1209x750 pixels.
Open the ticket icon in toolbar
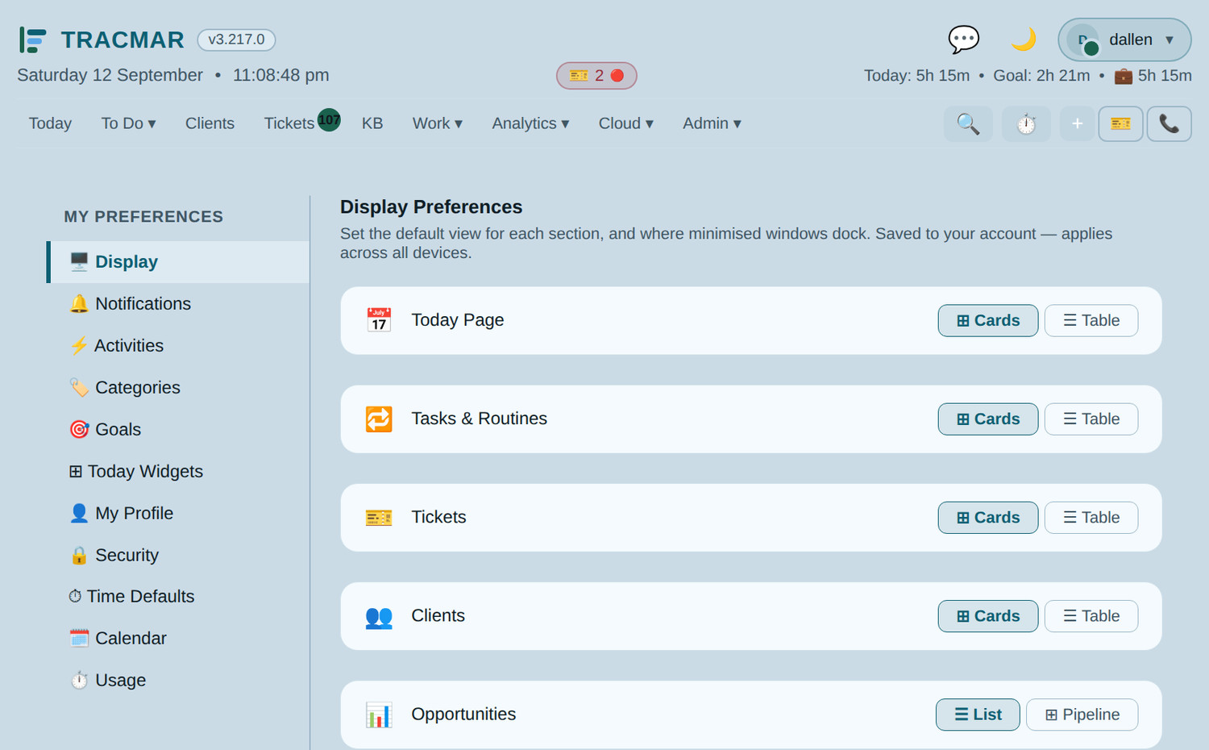click(1120, 124)
